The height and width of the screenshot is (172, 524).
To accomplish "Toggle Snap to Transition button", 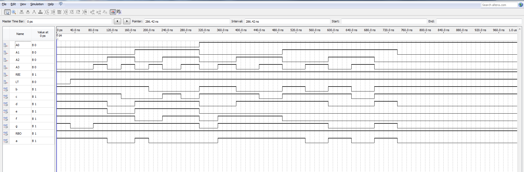I will click(x=113, y=12).
